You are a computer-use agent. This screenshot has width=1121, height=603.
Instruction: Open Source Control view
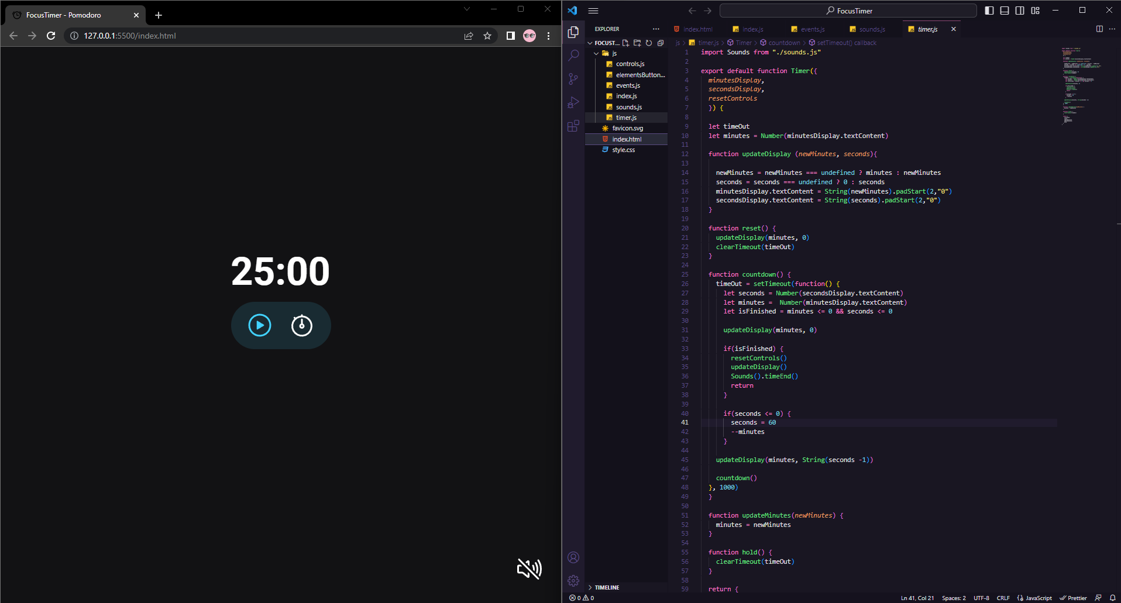(x=573, y=79)
